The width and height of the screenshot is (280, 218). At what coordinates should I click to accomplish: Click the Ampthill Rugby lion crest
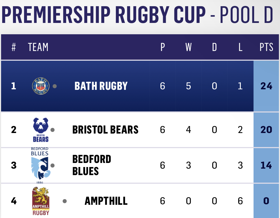[41, 201]
